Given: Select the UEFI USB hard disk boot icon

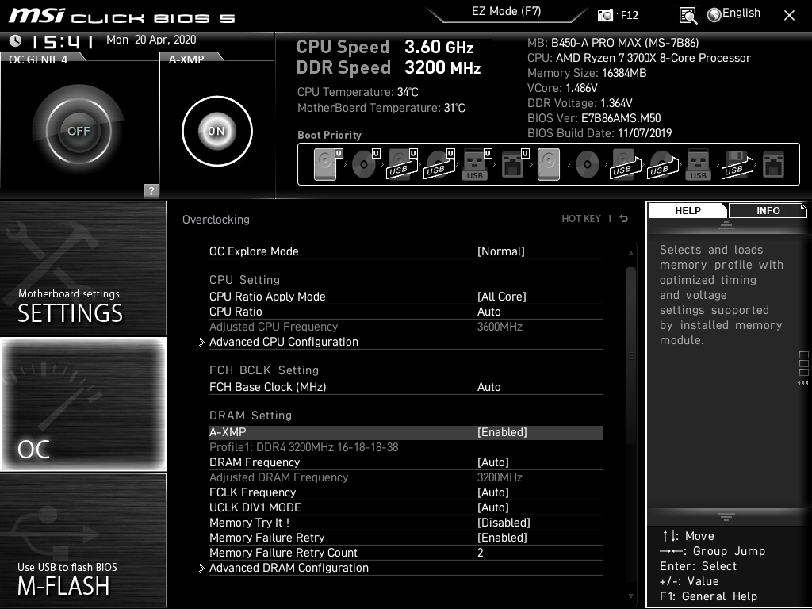Looking at the screenshot, I should [x=402, y=164].
